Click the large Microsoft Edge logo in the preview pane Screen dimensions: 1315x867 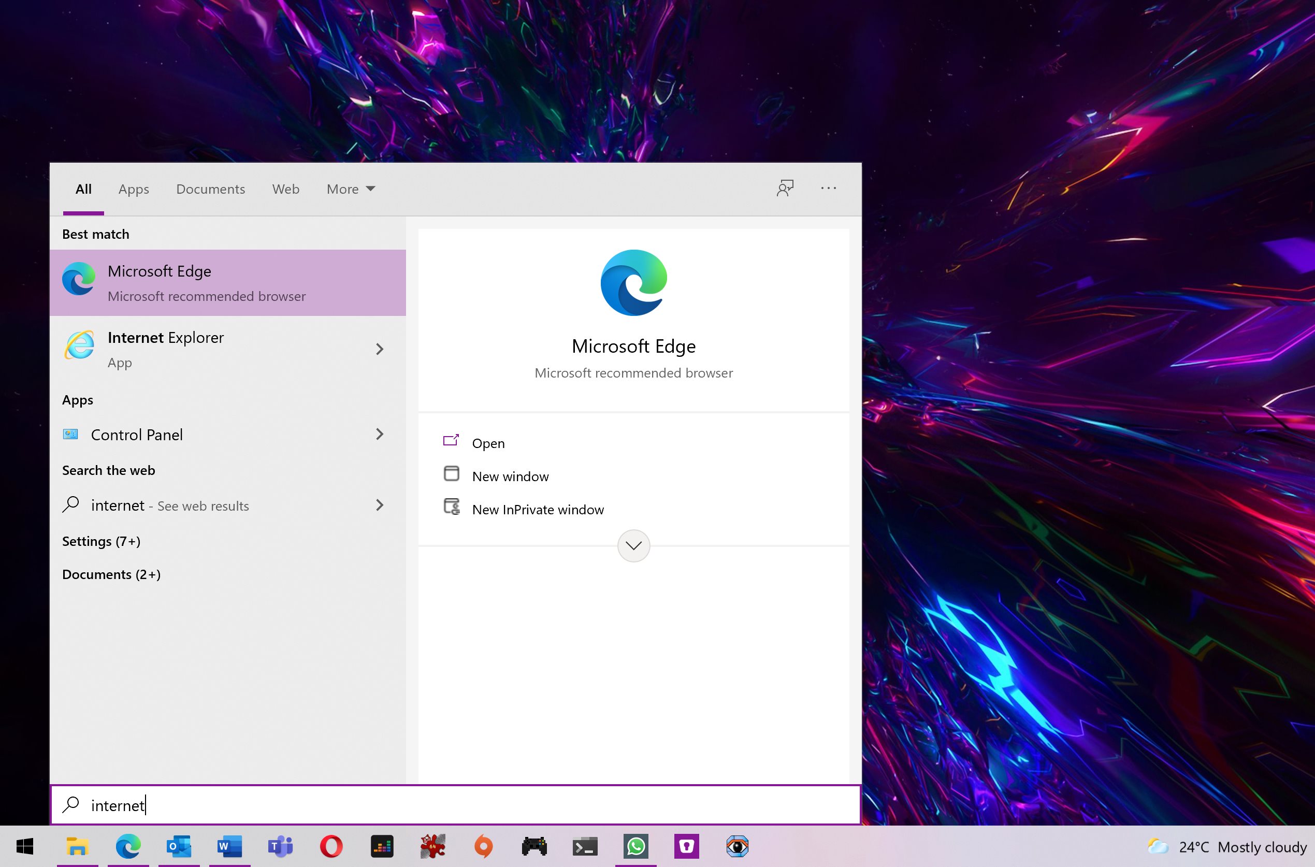coord(634,283)
